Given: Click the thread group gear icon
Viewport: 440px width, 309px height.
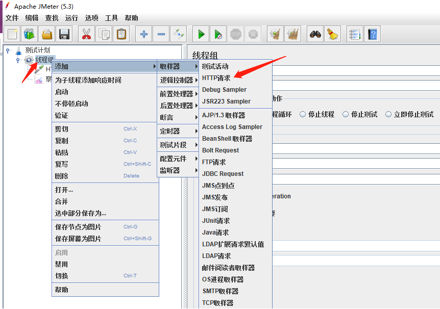Looking at the screenshot, I should 29,60.
